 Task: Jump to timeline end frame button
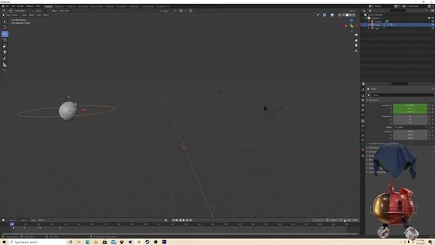190,220
